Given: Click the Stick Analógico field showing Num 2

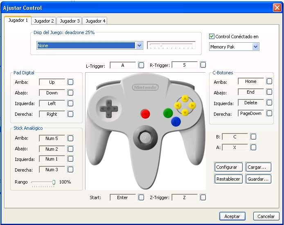Looking at the screenshot, I should pyautogui.click(x=52, y=149).
